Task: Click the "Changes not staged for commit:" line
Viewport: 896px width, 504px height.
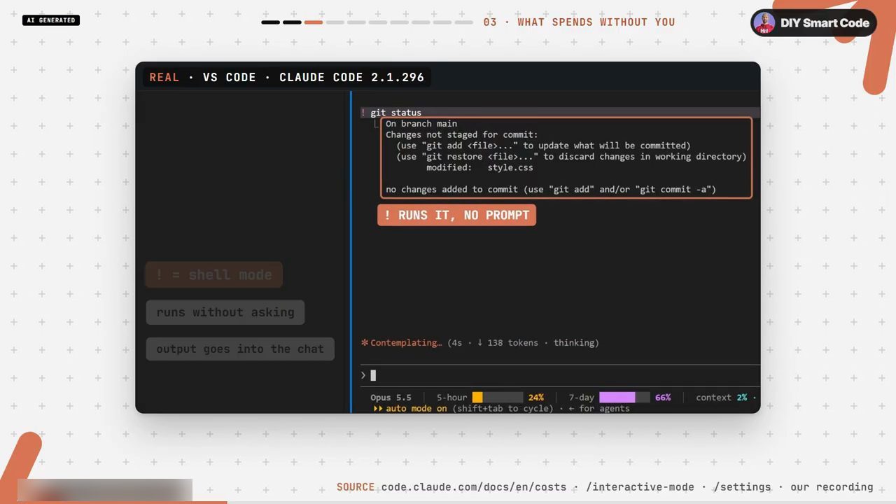Action: (462, 134)
